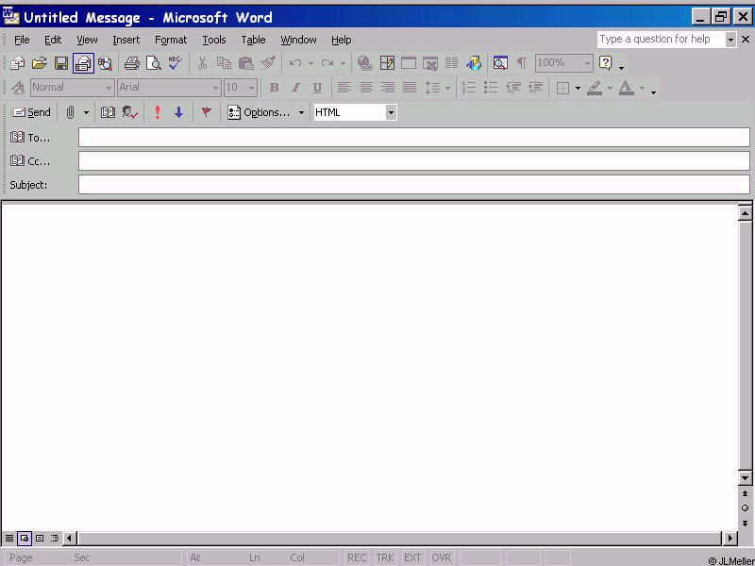Click the Copy icon
The width and height of the screenshot is (755, 566).
pyautogui.click(x=224, y=63)
